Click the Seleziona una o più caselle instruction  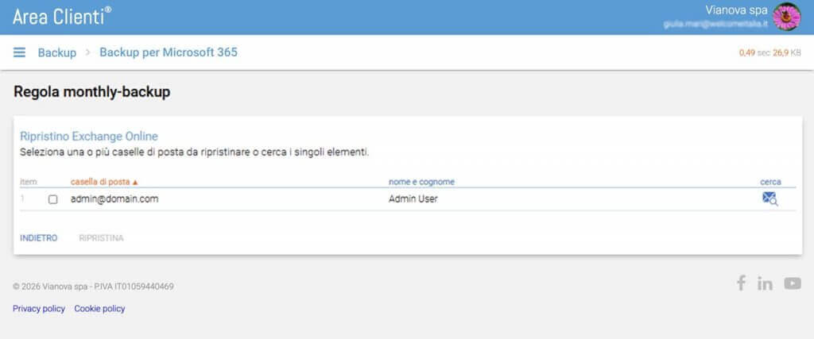click(x=194, y=153)
